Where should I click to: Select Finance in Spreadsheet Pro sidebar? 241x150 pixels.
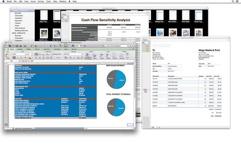pos(18,23)
